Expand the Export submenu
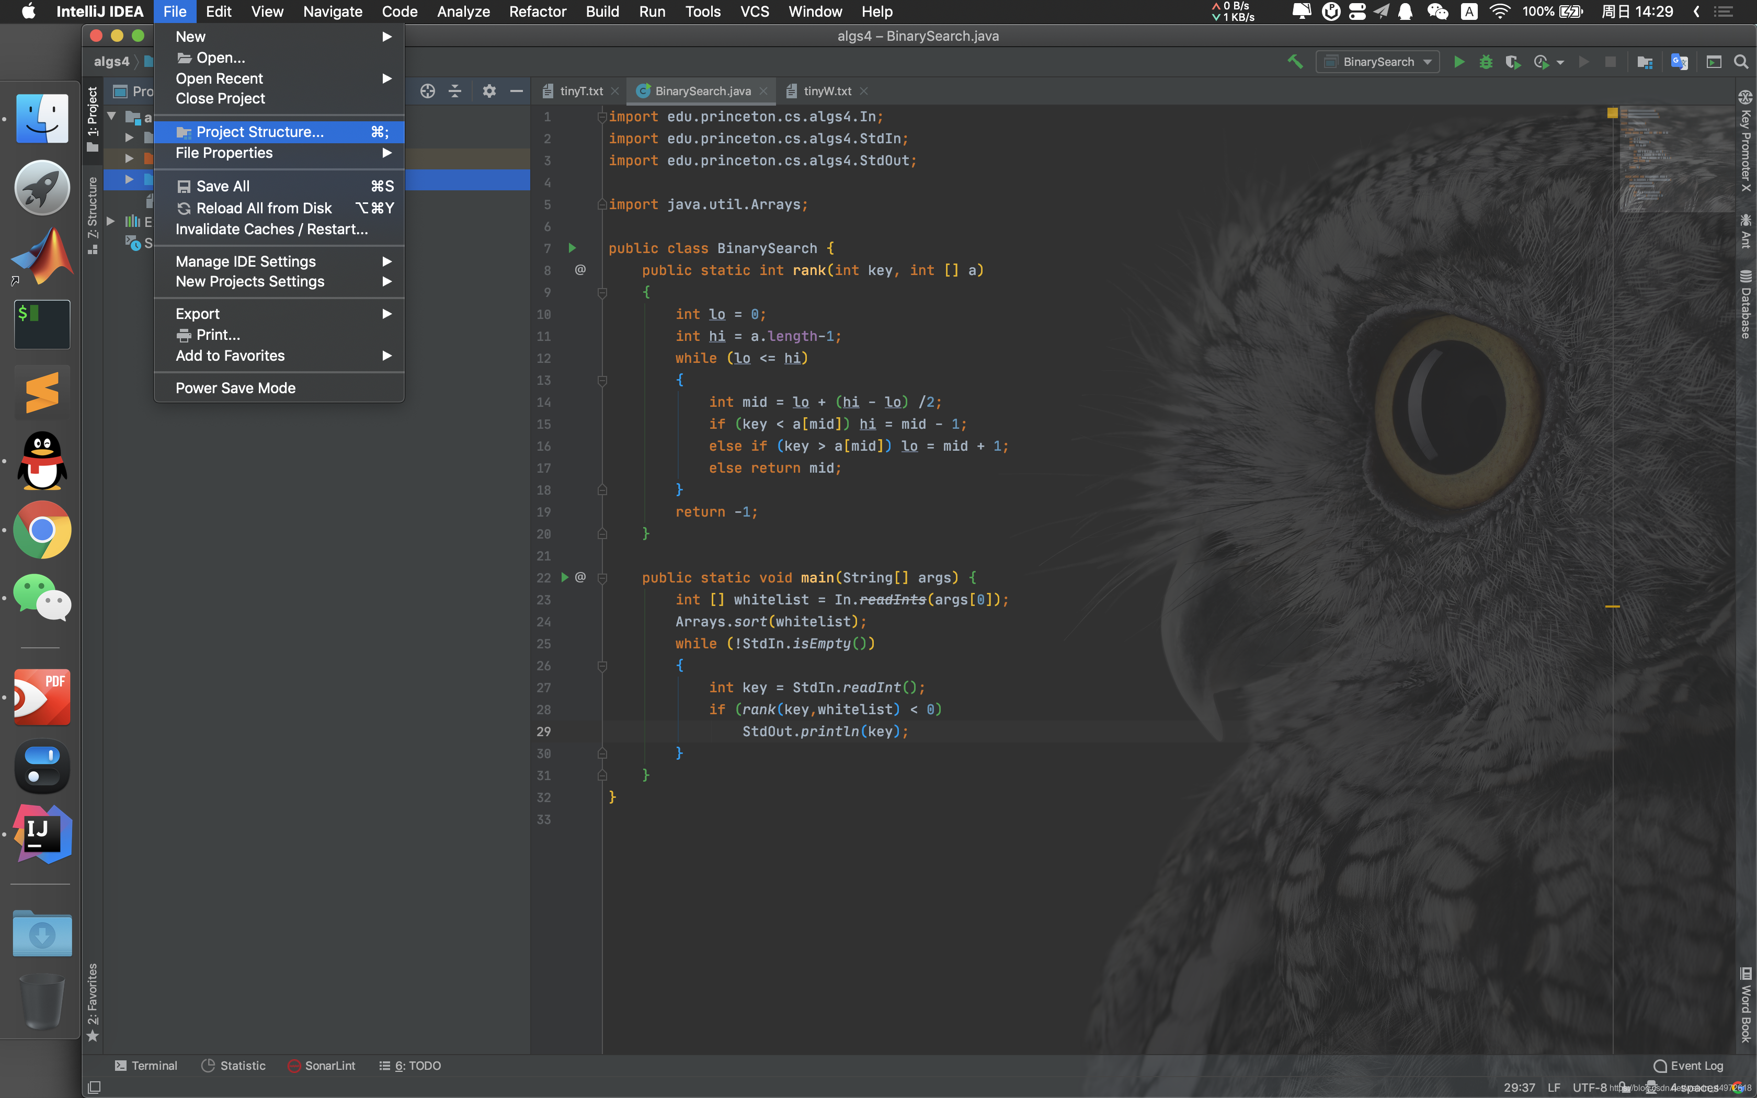The width and height of the screenshot is (1757, 1098). 279,314
